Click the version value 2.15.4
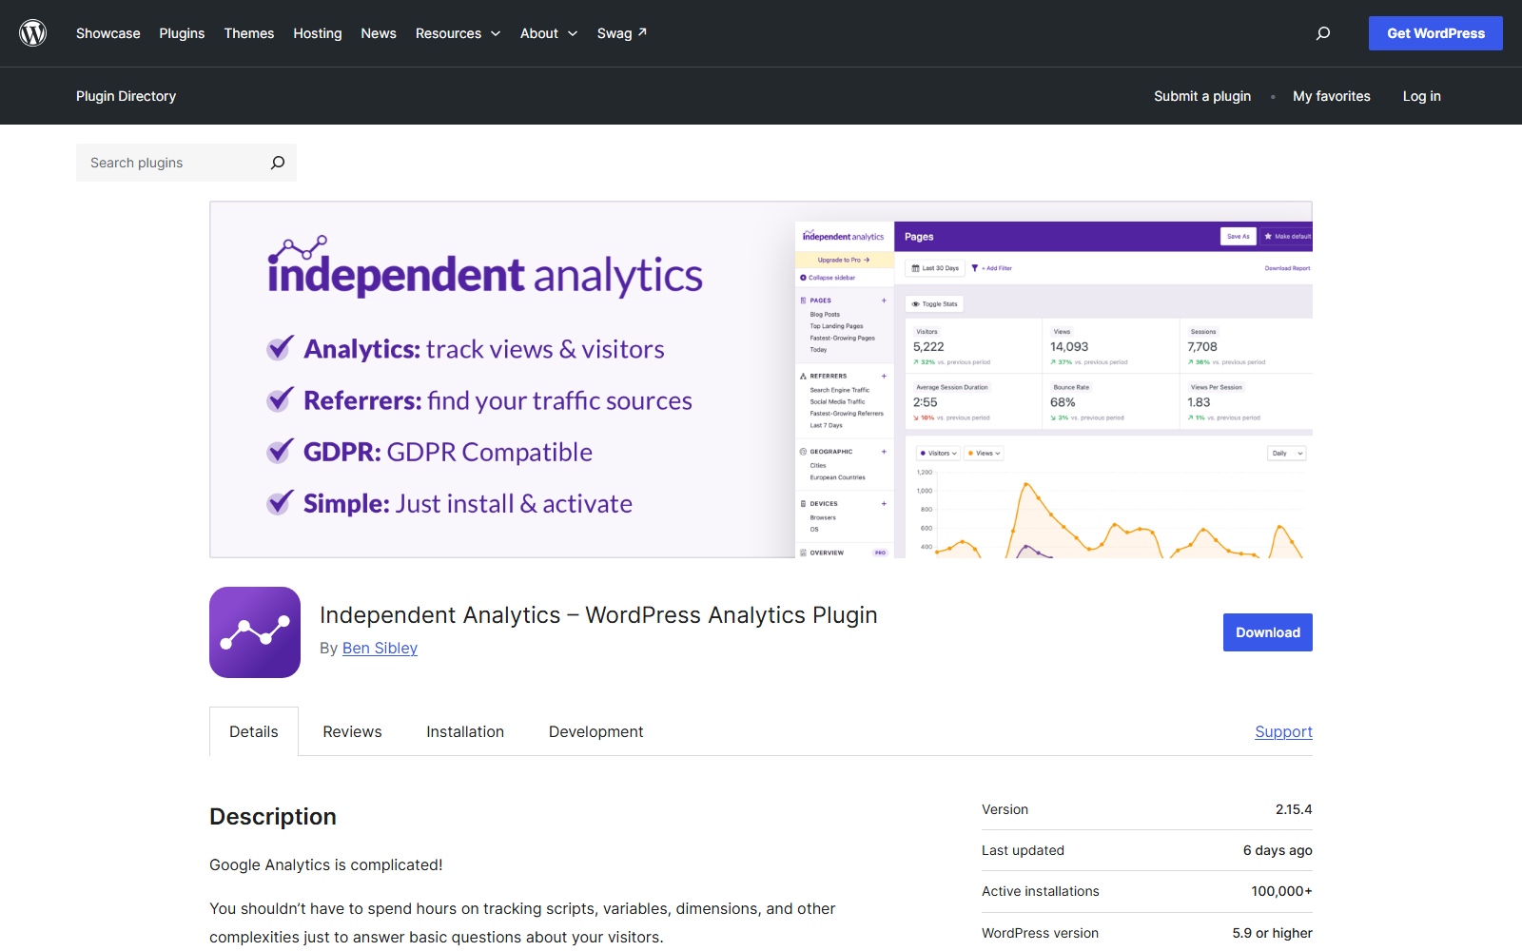 point(1294,809)
